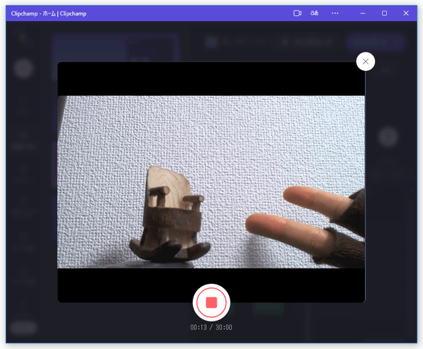Click the blurred purple pill button behind dialog
This screenshot has width=423, height=349.
(x=376, y=42)
